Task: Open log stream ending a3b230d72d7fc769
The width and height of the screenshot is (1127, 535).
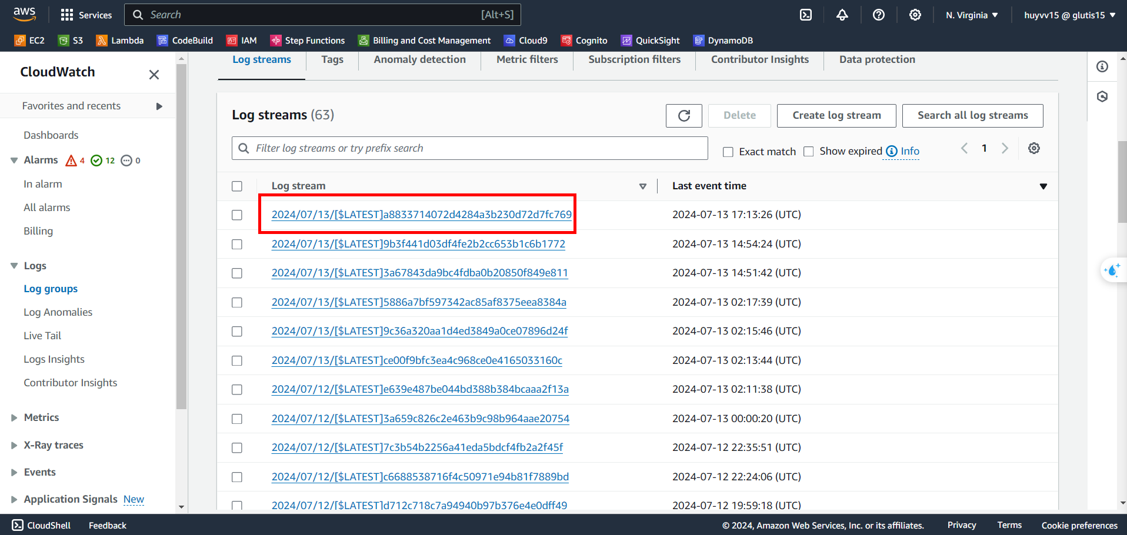Action: coord(421,215)
